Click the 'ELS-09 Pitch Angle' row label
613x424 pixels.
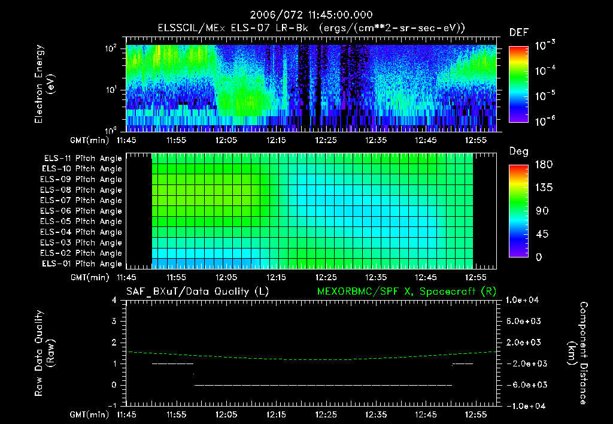pos(81,180)
